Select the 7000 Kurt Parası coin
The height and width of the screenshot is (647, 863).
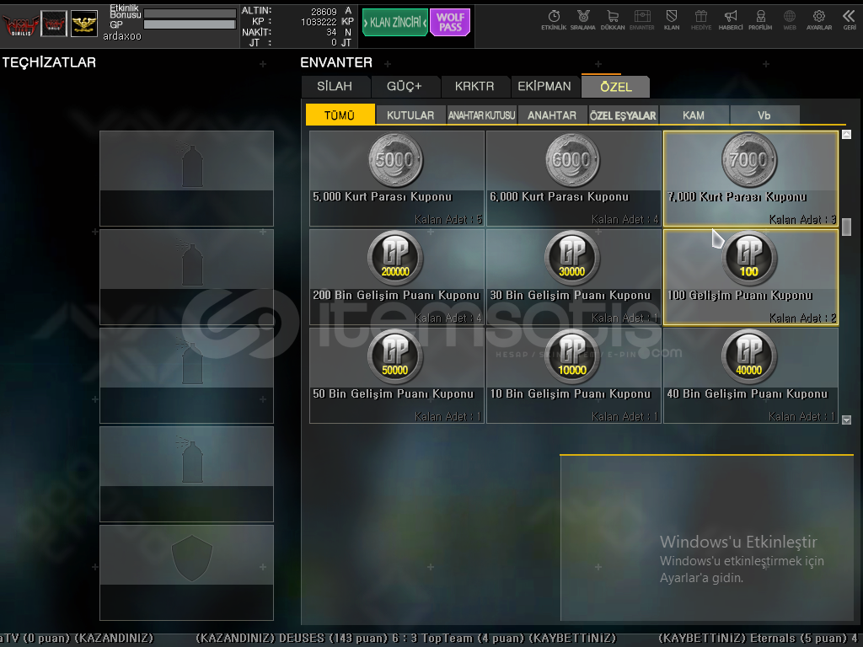point(749,161)
